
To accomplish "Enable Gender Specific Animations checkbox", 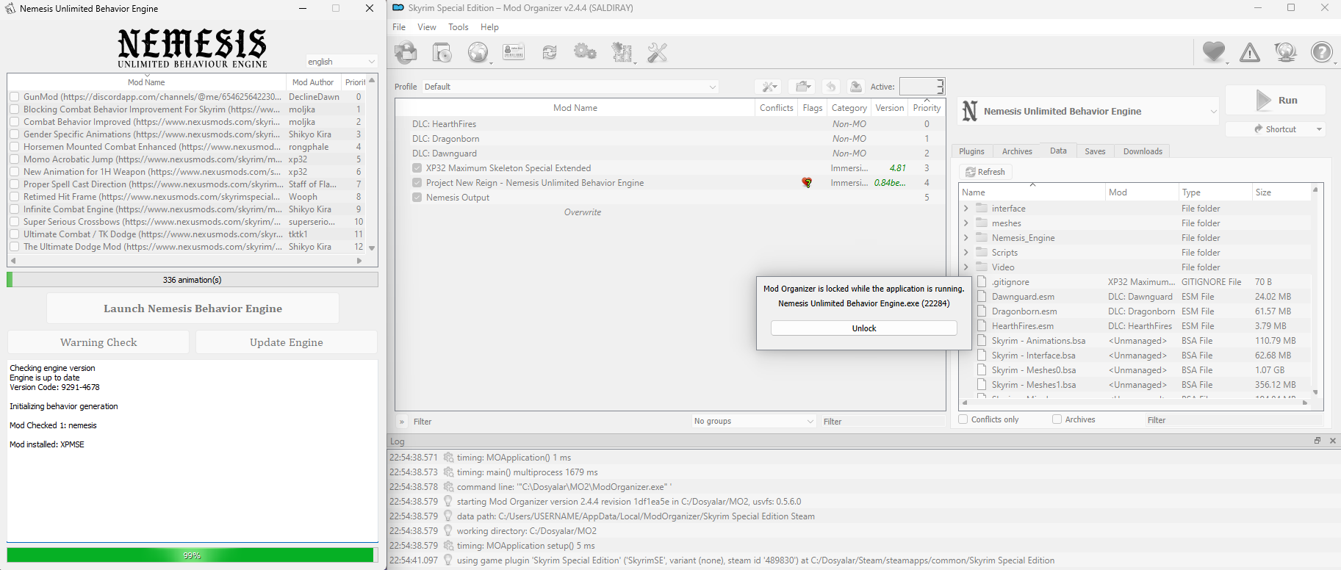I will 14,134.
